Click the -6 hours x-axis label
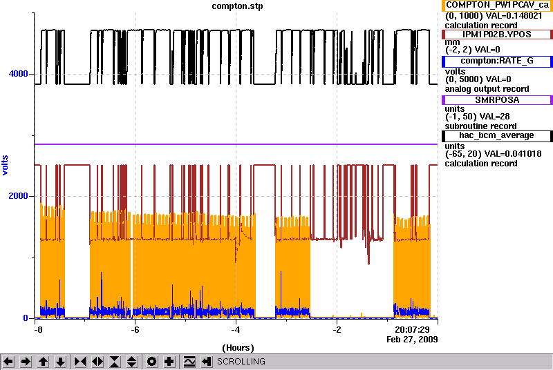The width and height of the screenshot is (553, 370). click(135, 330)
